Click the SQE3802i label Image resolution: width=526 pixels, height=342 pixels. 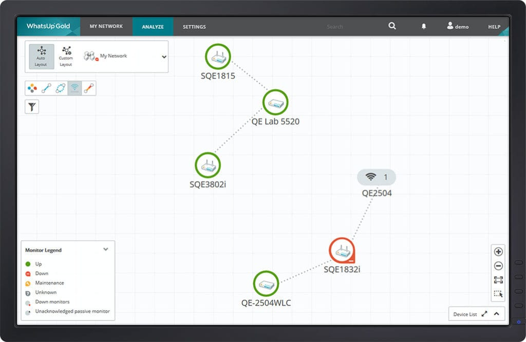coord(208,185)
